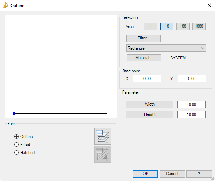Select Area scale 100
This screenshot has width=215, height=181.
coord(183,27)
